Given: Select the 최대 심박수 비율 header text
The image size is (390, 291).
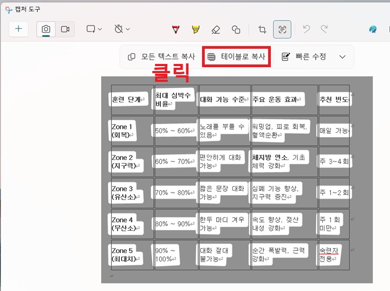Looking at the screenshot, I should click(173, 99).
